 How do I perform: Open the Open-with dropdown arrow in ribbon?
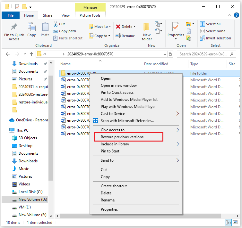[194, 24]
